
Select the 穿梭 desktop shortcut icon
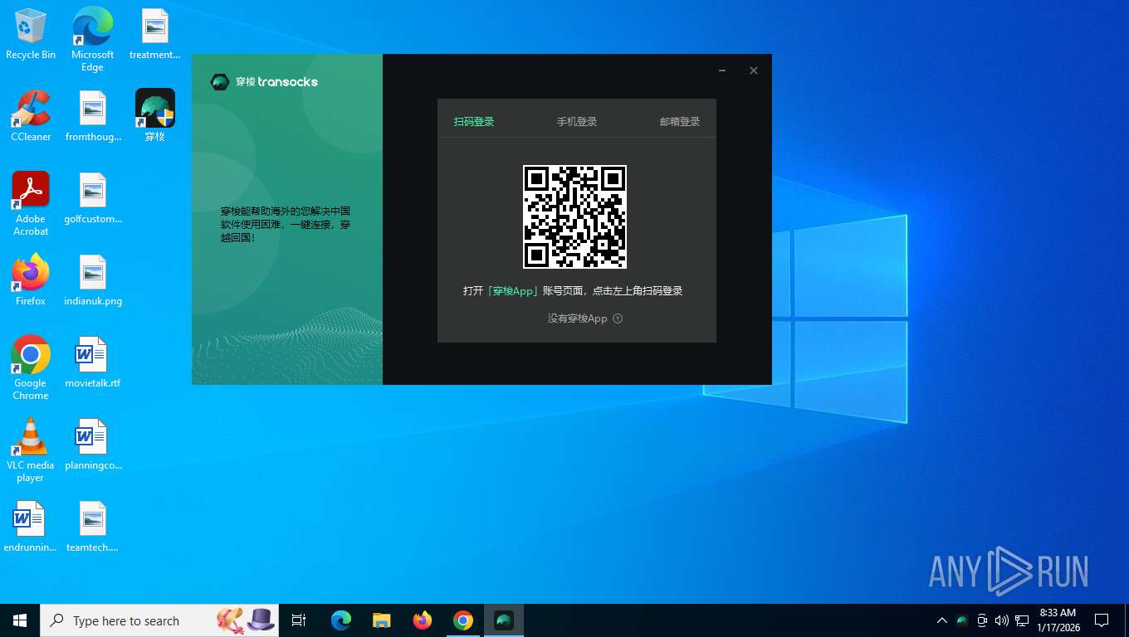click(155, 116)
